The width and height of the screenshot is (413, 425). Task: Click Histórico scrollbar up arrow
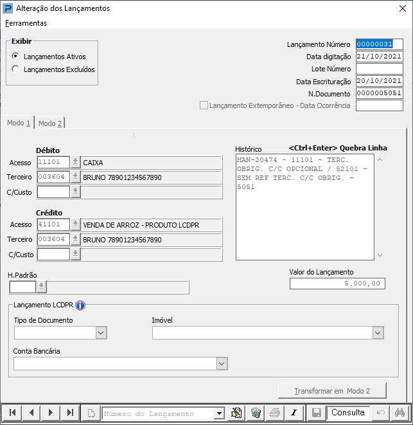click(x=380, y=159)
